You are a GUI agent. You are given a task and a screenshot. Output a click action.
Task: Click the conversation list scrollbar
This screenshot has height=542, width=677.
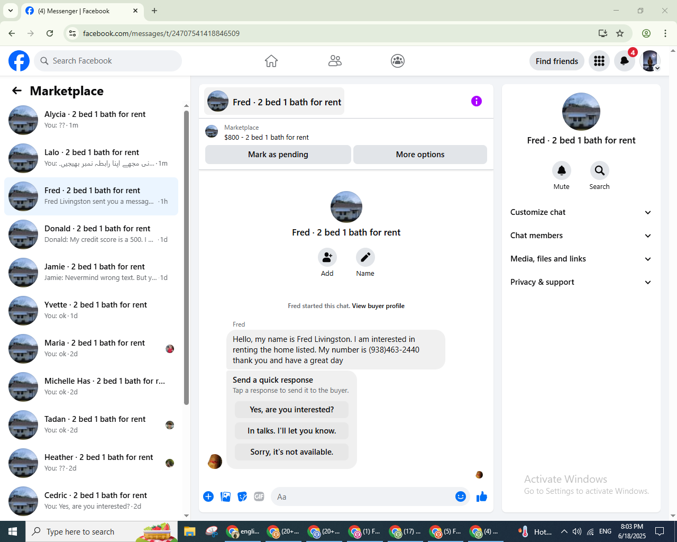[x=186, y=258]
